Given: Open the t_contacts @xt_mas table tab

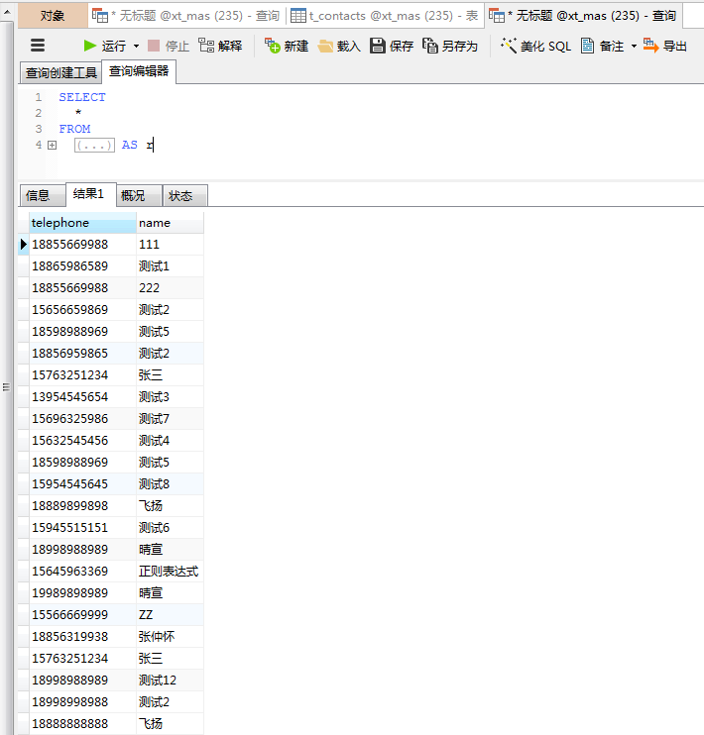Looking at the screenshot, I should coord(385,16).
